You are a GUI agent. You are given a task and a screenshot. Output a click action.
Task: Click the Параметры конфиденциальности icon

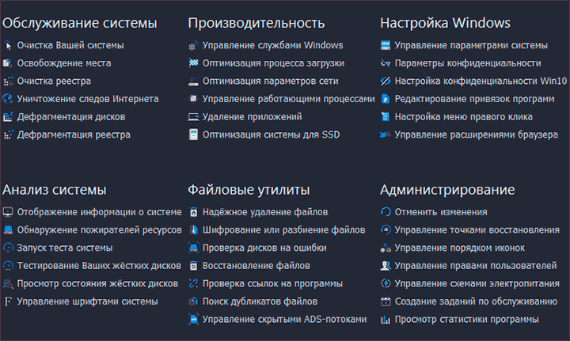tap(386, 63)
